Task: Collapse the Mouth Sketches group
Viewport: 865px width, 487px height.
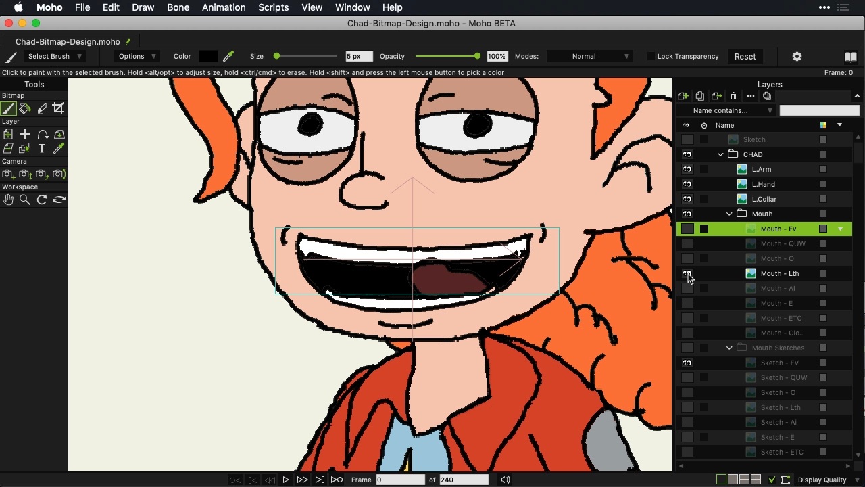Action: click(729, 348)
